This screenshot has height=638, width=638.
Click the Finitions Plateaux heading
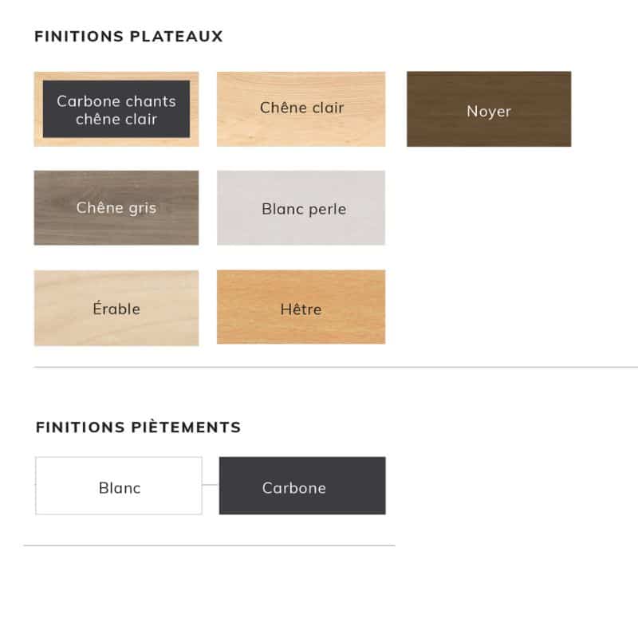pyautogui.click(x=128, y=36)
